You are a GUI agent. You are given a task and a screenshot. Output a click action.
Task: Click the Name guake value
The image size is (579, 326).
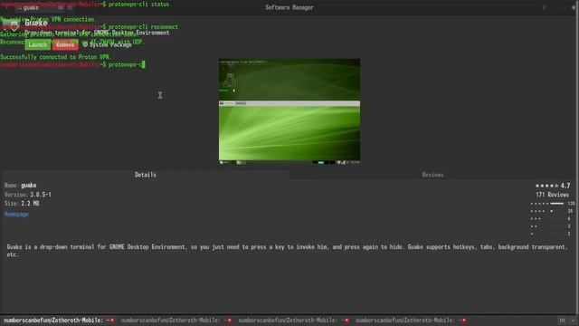pyautogui.click(x=28, y=185)
